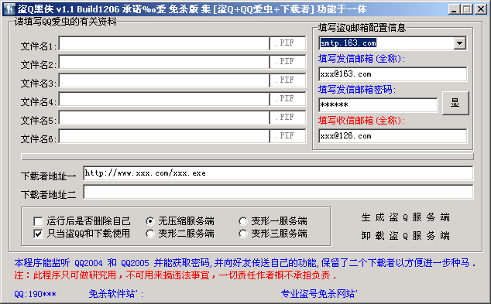The width and height of the screenshot is (491, 304).
Task: Focus the 文件名1 input field
Action: 164,43
